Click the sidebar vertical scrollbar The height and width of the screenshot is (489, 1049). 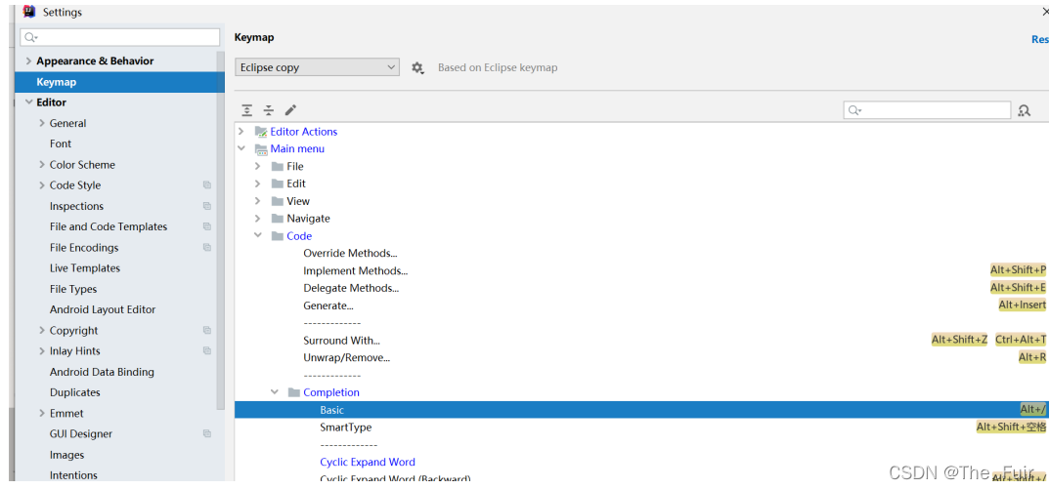pos(221,230)
